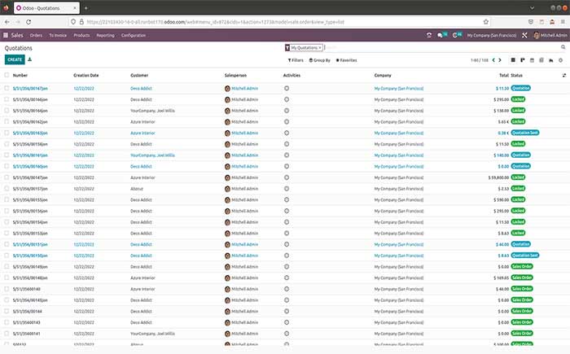Viewport: 570px width, 354px height.
Task: Open the Configuration menu
Action: point(134,35)
